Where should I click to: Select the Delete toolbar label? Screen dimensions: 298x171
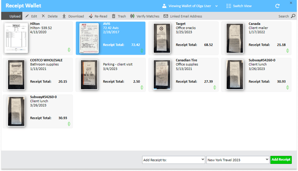52,16
